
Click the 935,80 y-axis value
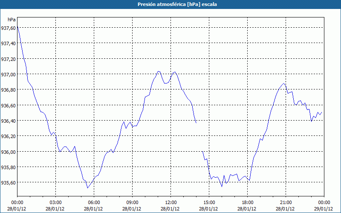click(x=8, y=167)
